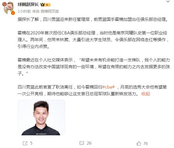This screenshot has height=148, width=174.
Task: Click the comment bubble icon
Action: pyautogui.click(x=82, y=143)
